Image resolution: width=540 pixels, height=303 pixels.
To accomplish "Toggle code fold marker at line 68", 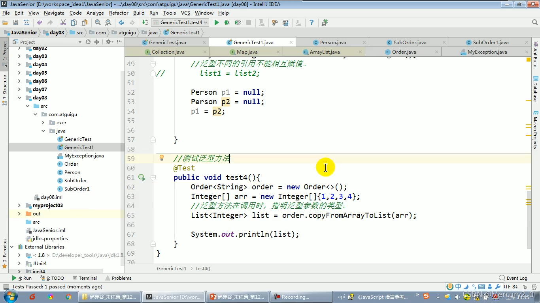I will pyautogui.click(x=153, y=244).
